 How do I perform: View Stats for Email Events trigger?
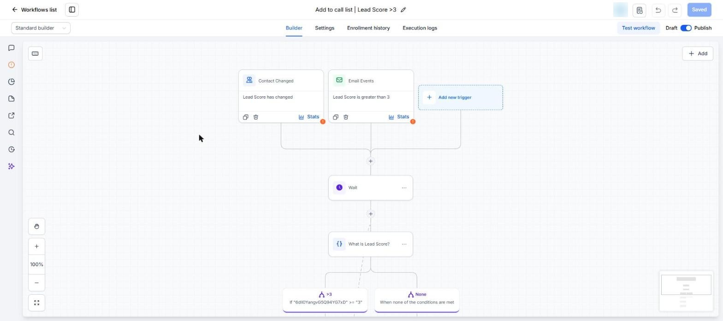[x=399, y=117]
